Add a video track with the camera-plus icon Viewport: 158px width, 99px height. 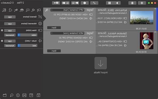(x=39, y=10)
